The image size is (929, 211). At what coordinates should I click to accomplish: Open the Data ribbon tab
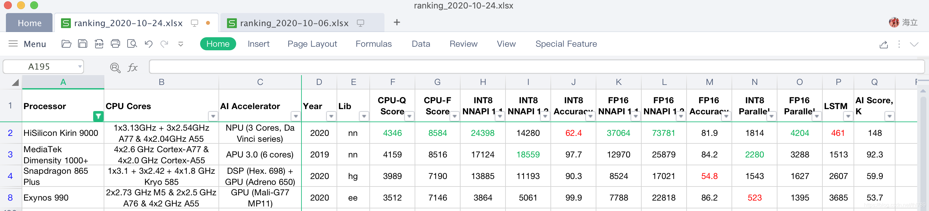point(421,44)
